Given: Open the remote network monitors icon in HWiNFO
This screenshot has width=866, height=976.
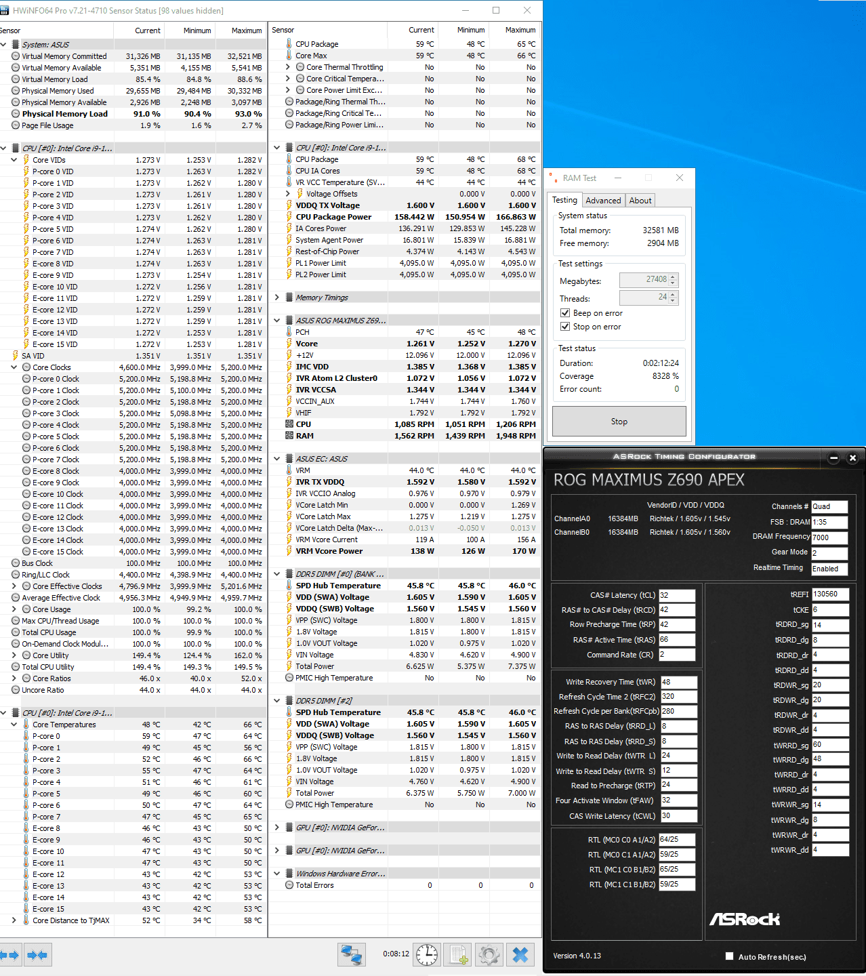Looking at the screenshot, I should [352, 955].
